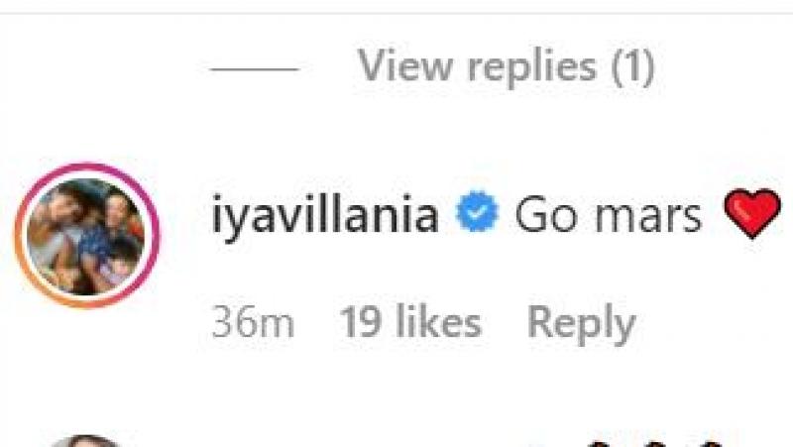Click the word 'likes' beside 19
The height and width of the screenshot is (447, 793).
(438, 321)
